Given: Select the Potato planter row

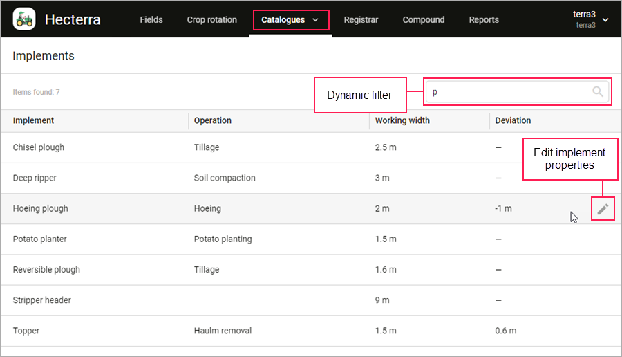Looking at the screenshot, I should [x=40, y=239].
